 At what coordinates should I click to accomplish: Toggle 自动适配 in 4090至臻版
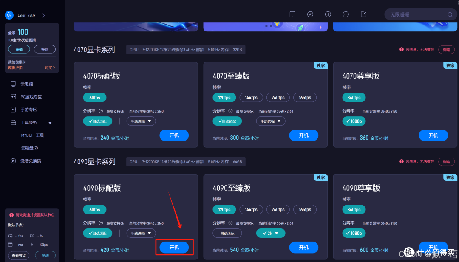tap(227, 234)
